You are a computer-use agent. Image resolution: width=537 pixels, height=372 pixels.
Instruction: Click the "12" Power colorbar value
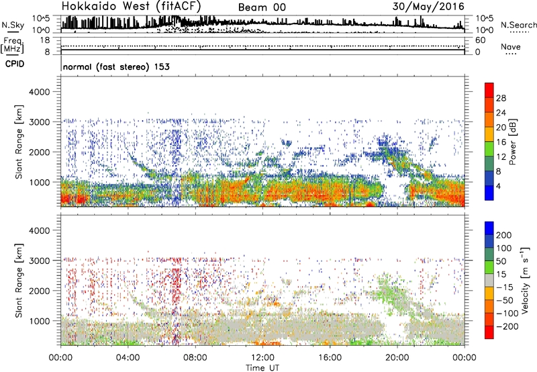point(501,157)
